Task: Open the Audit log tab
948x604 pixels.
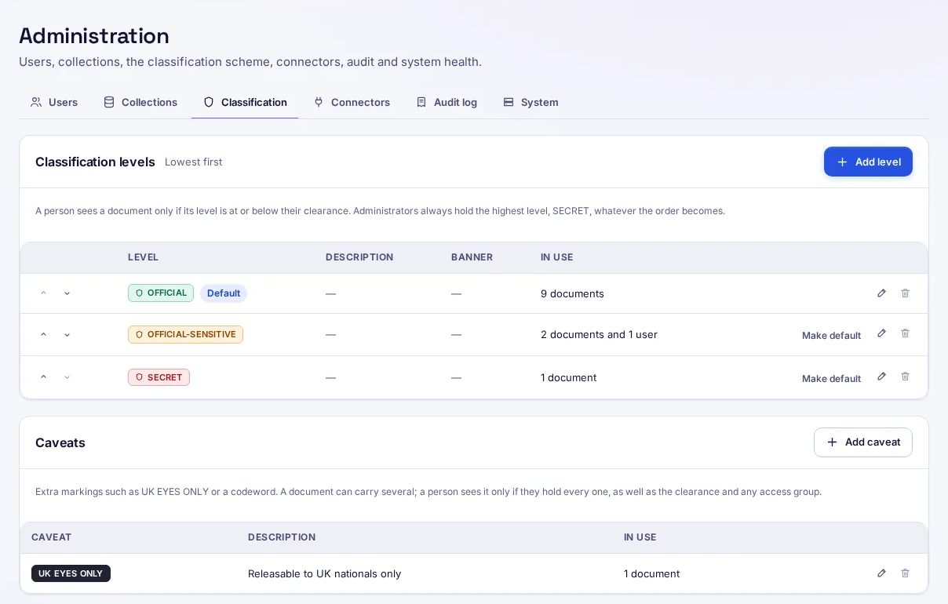Action: pos(447,102)
